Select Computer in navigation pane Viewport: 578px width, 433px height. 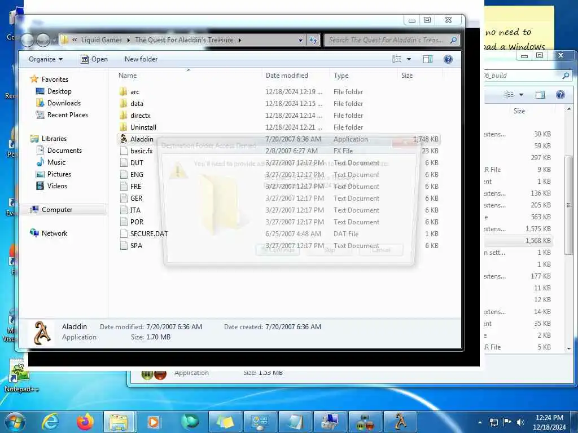[x=57, y=209]
